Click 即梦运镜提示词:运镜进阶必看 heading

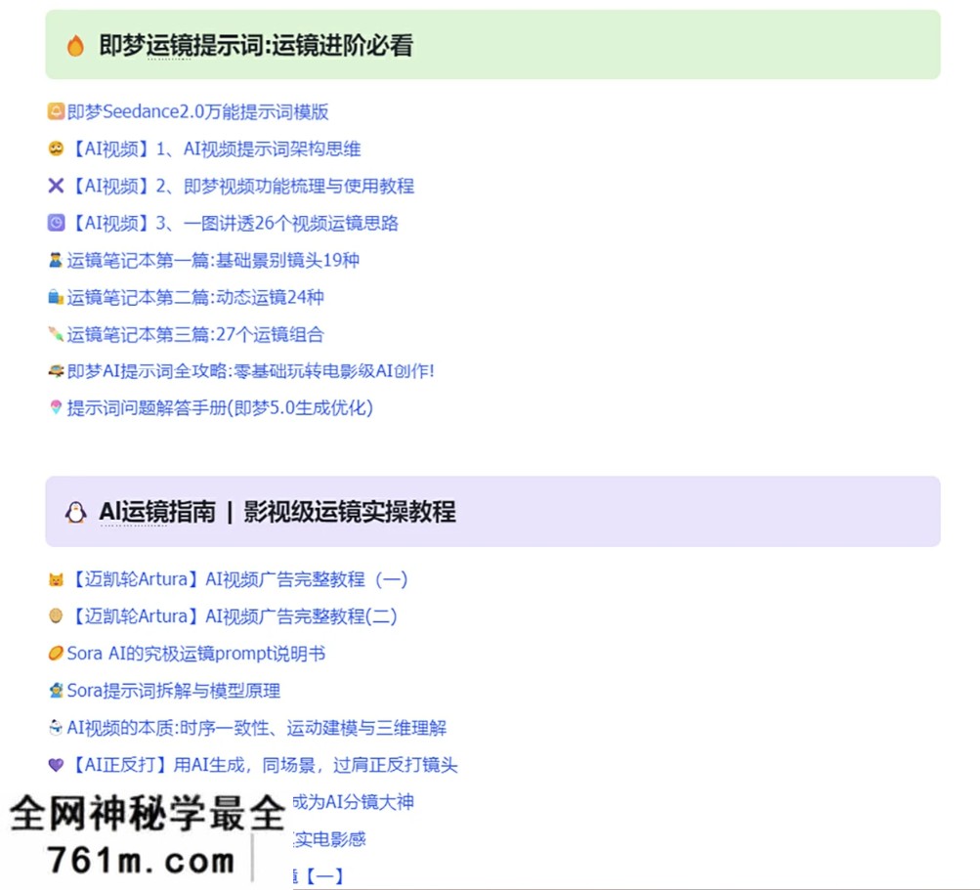click(256, 46)
